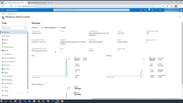Go to the Home breadcrumb
Image resolution: width=183 pixels, height=103 pixels.
click(4, 14)
